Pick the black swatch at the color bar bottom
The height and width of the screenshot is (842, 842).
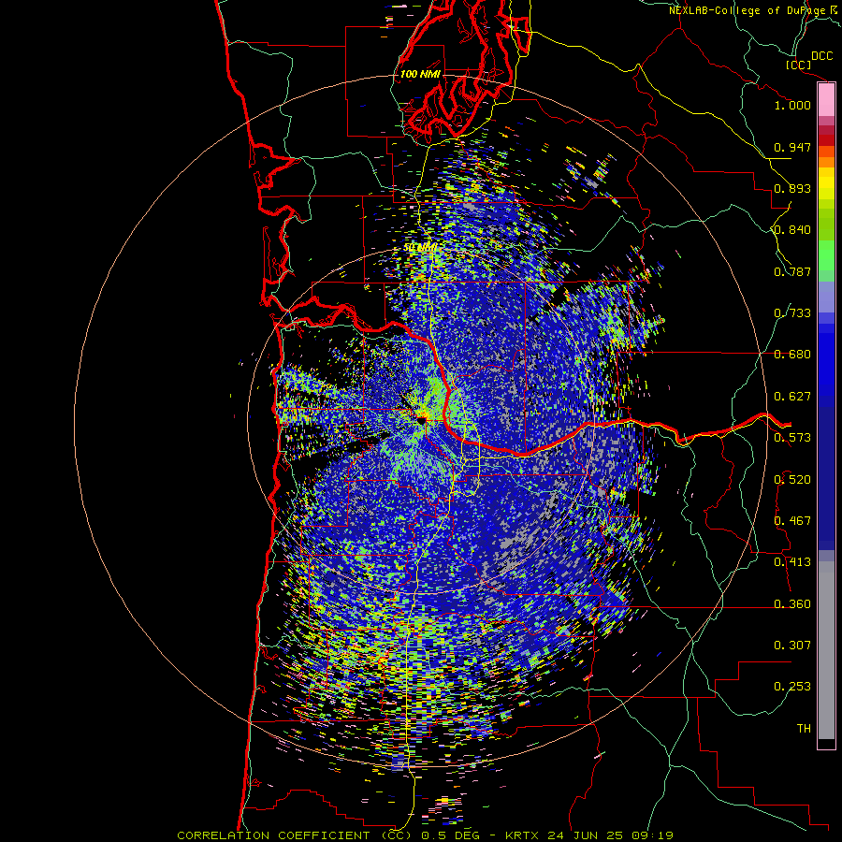tap(826, 743)
